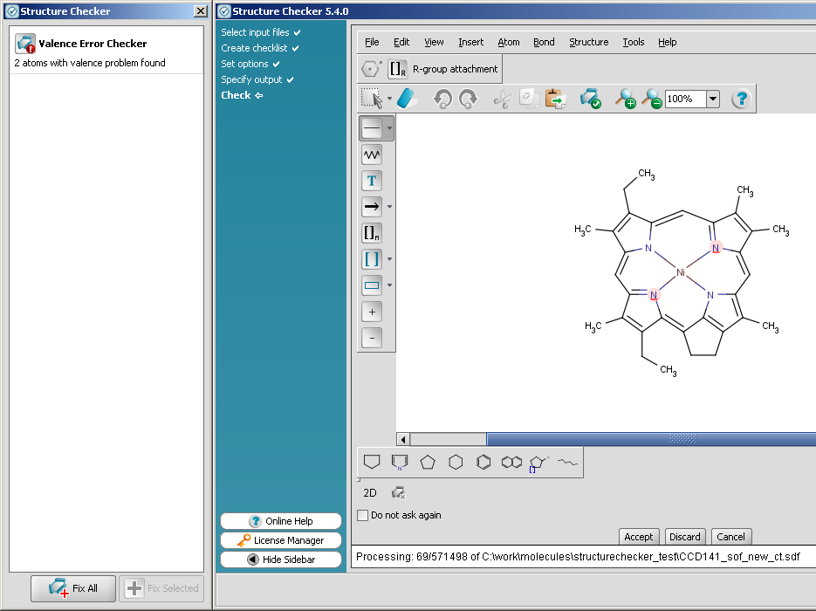Open the Atom menu

(509, 42)
